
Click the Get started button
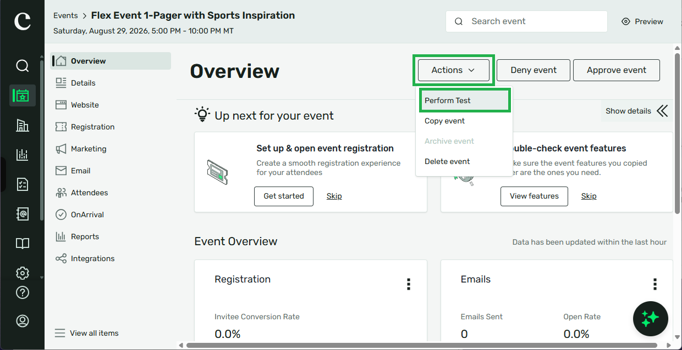pos(284,196)
